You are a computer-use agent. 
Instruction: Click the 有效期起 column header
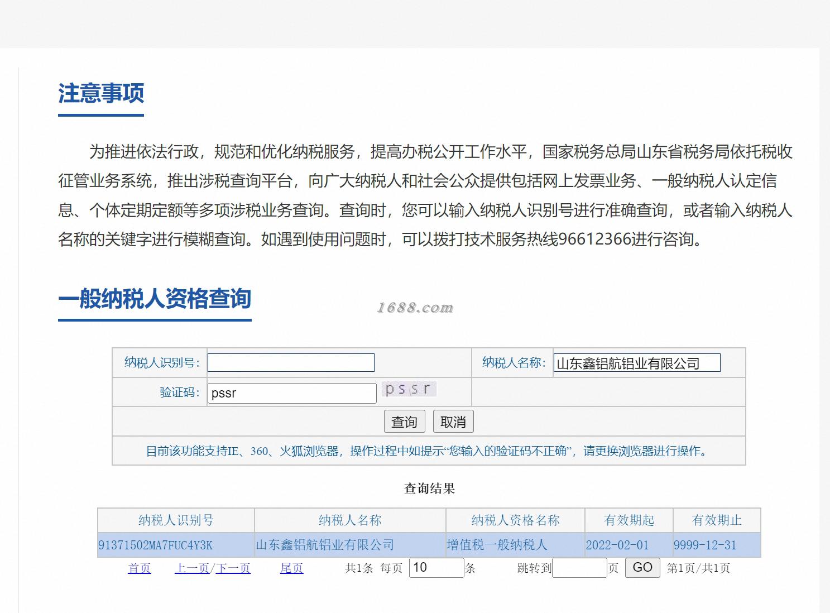[629, 520]
